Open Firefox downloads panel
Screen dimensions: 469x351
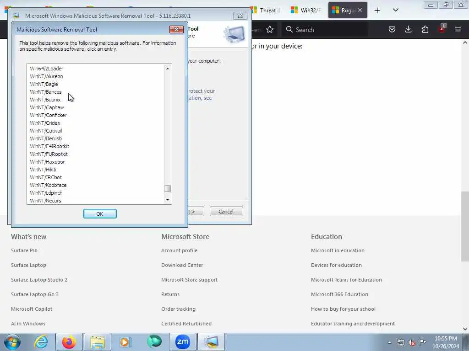tap(408, 29)
